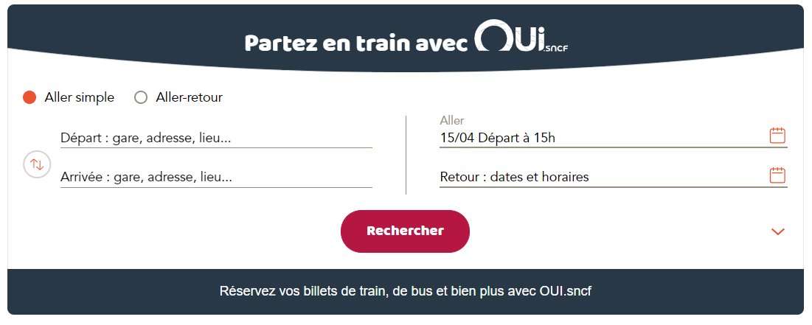The width and height of the screenshot is (812, 325).
Task: Focus the Départ station input field
Action: pyautogui.click(x=217, y=138)
